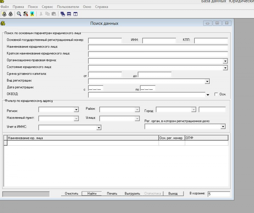Click the tile windows horizontally icon
Image resolution: width=254 pixels, height=213 pixels.
pos(69,14)
